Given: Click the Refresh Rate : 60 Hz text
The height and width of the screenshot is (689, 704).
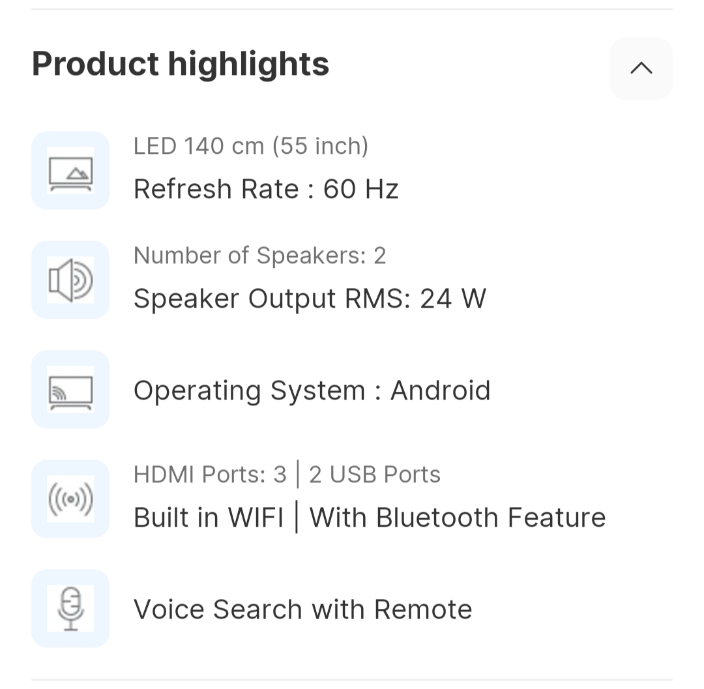Looking at the screenshot, I should click(x=265, y=189).
